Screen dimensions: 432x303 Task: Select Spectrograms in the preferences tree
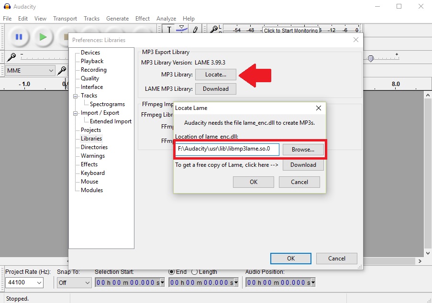107,104
